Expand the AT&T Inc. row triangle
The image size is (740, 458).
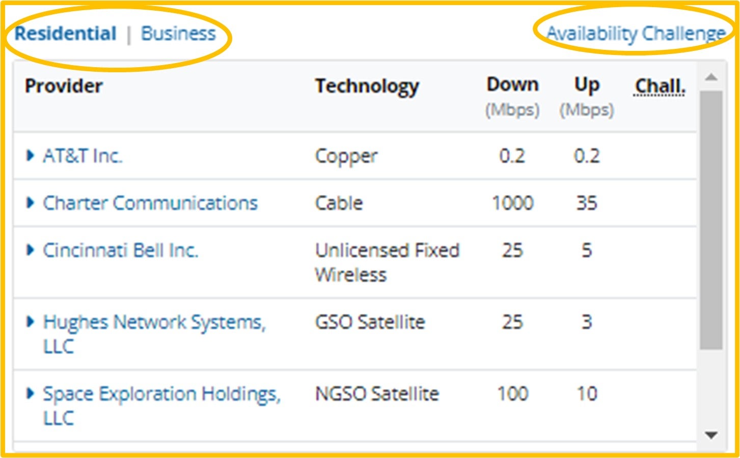point(30,155)
